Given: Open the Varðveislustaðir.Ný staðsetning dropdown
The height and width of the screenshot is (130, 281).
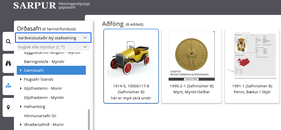Looking at the screenshot, I should [x=53, y=38].
